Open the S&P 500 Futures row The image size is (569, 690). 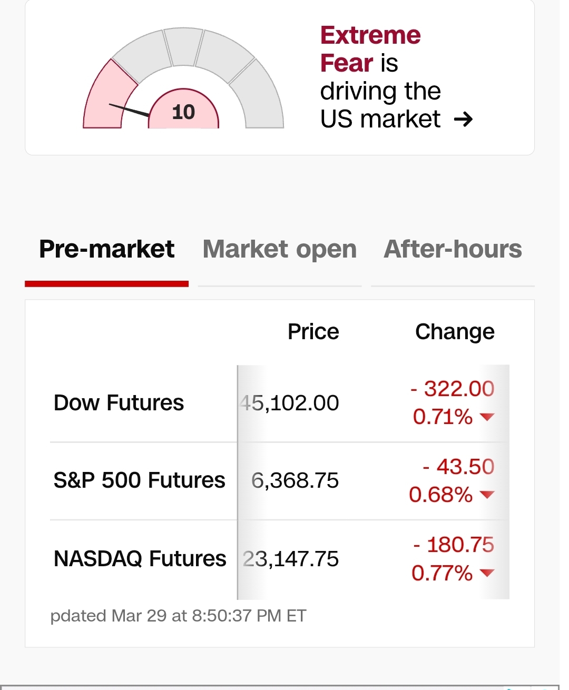click(139, 480)
